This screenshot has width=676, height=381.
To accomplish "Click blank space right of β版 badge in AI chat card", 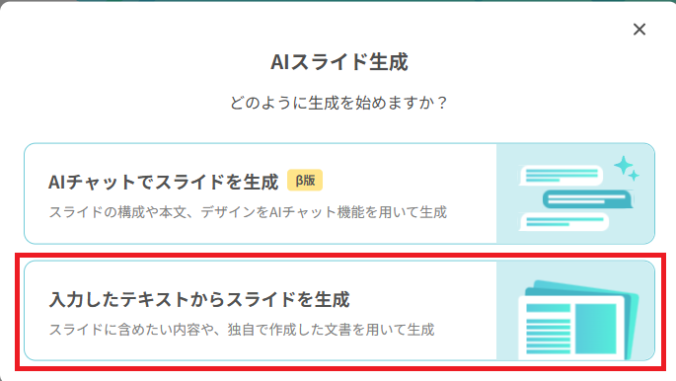I will click(x=409, y=181).
